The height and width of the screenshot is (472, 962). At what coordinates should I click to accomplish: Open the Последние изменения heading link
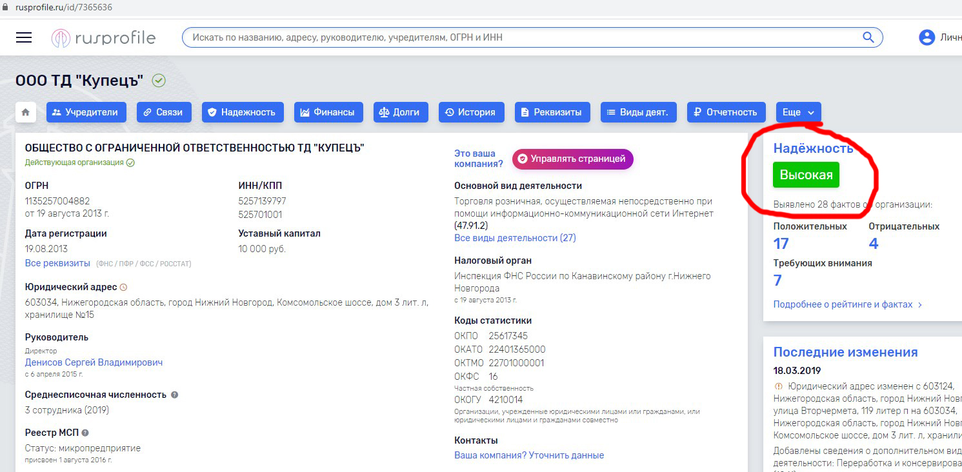(x=846, y=352)
